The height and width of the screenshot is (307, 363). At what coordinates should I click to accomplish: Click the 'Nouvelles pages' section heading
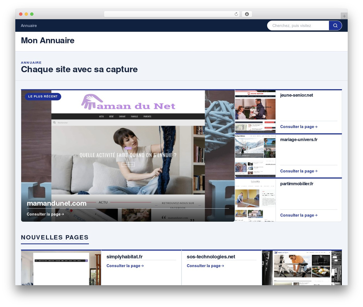tap(55, 237)
